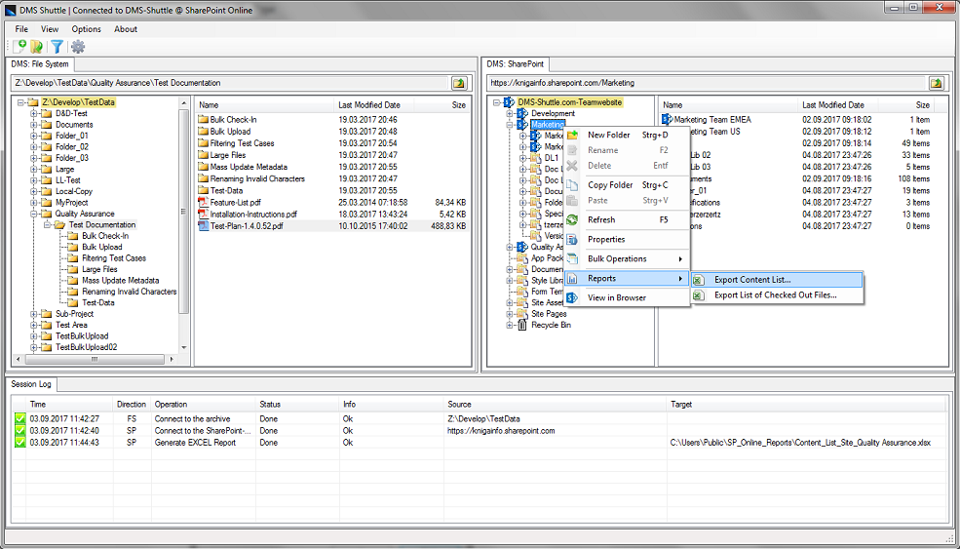Click the Recycle Bin icon in the SharePoint tree
Image resolution: width=960 pixels, height=549 pixels.
(522, 325)
